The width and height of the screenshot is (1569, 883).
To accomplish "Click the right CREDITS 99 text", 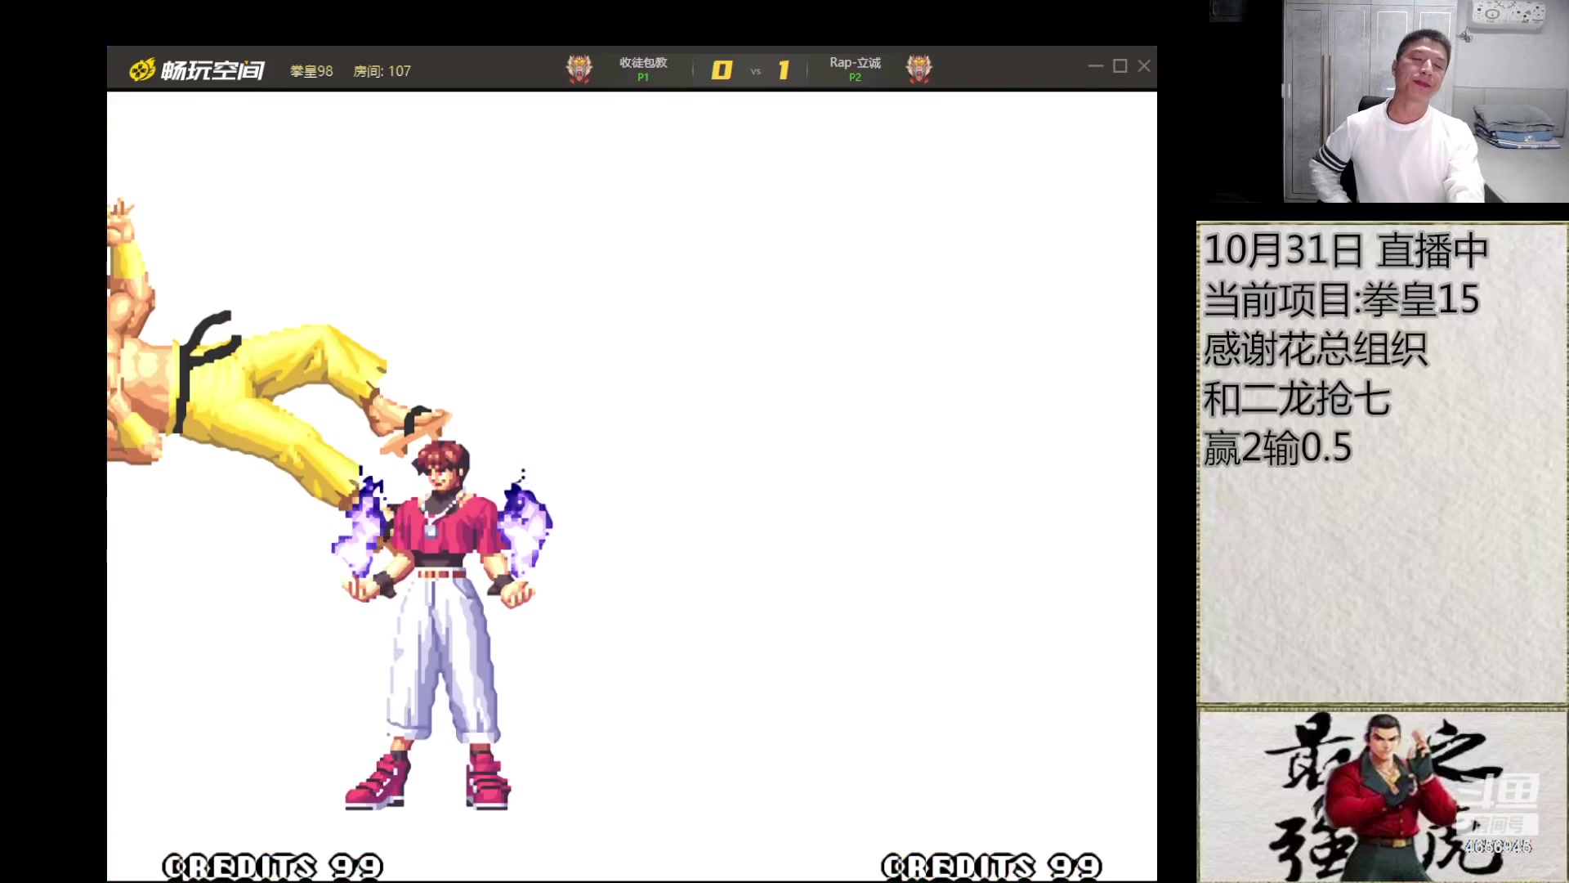I will tap(991, 867).
